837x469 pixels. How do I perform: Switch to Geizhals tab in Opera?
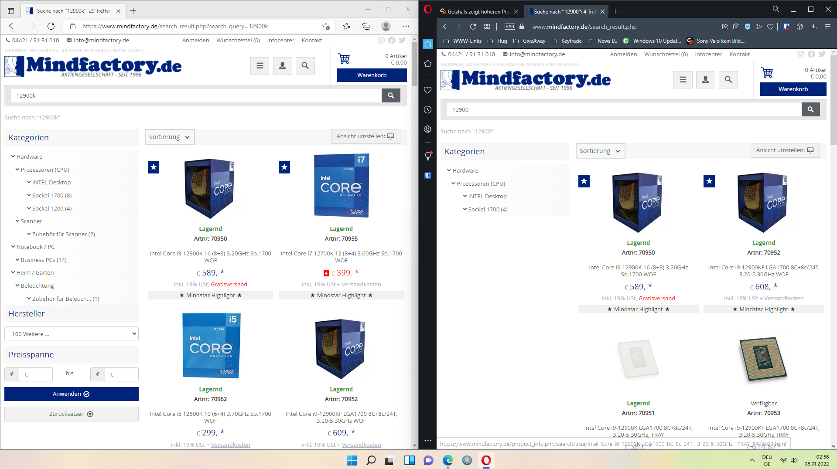[x=479, y=11]
